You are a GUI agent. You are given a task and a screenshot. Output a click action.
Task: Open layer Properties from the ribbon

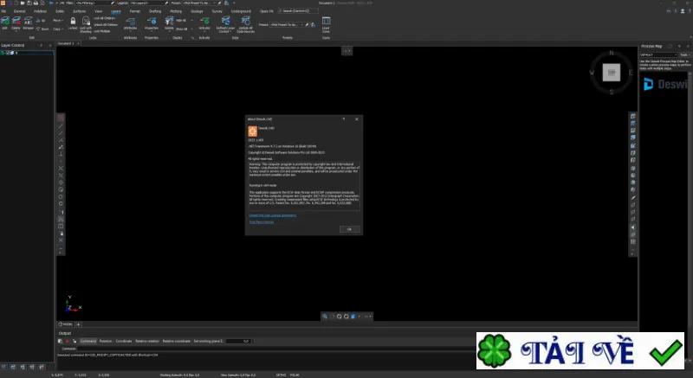pos(151,23)
